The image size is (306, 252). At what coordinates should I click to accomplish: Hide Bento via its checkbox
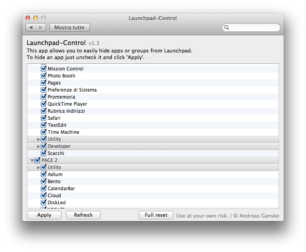[43, 181]
